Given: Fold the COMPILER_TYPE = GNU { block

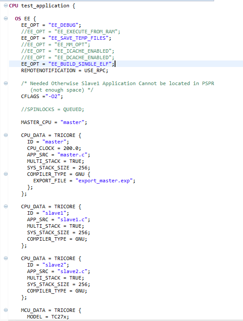Looking at the screenshot, I should click(x=6, y=174).
